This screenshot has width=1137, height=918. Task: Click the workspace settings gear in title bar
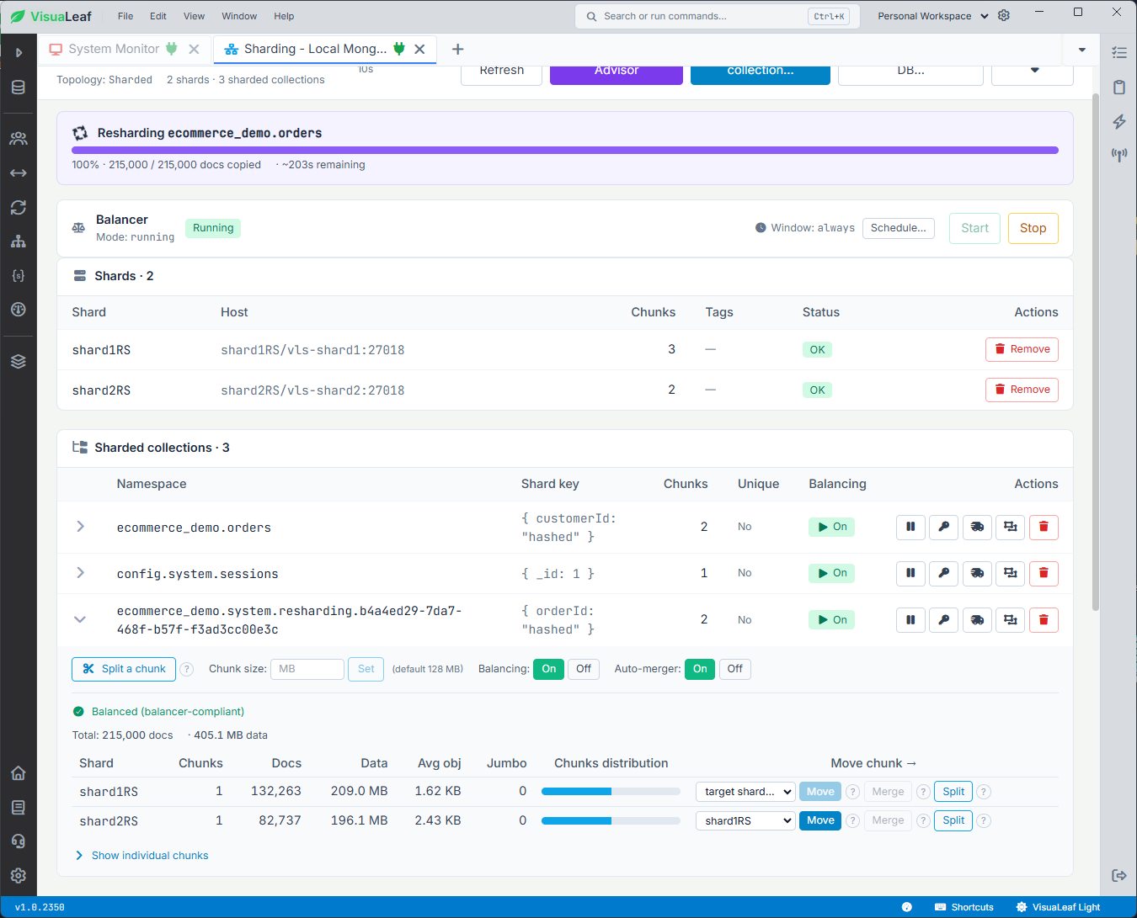(1004, 15)
